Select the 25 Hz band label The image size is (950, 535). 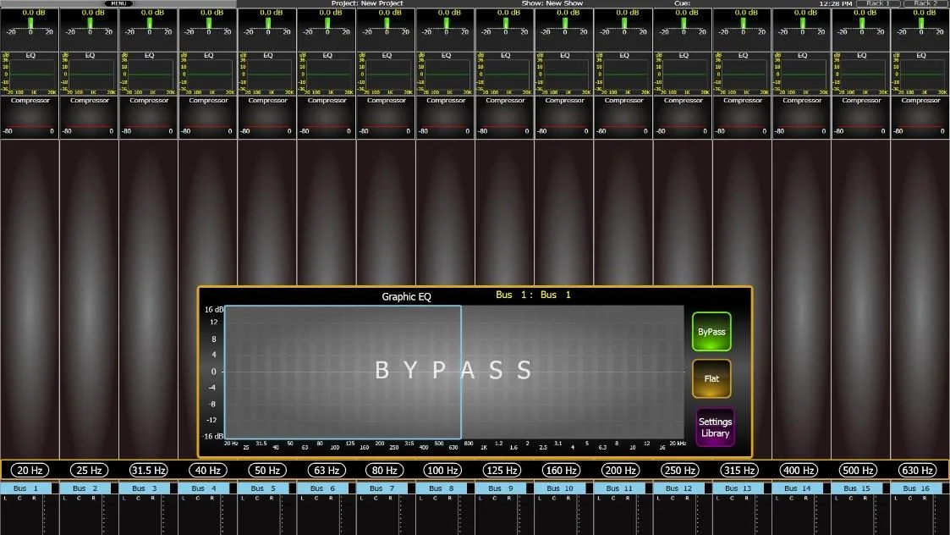89,470
